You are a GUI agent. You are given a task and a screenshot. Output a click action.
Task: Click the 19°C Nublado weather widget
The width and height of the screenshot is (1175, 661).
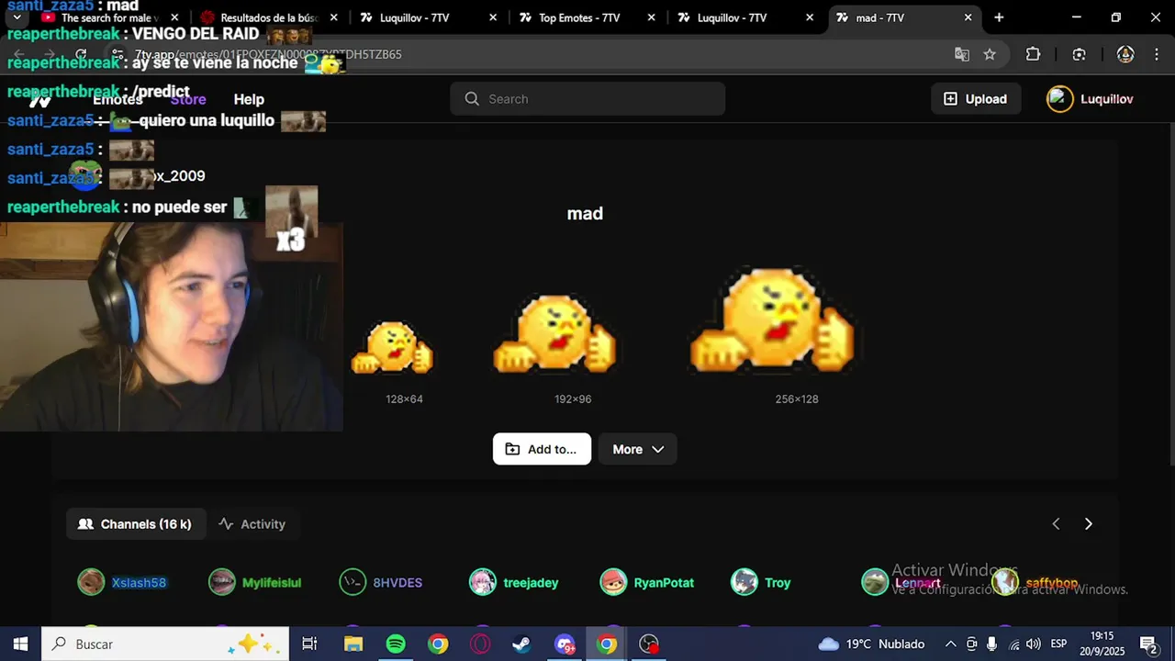(870, 644)
